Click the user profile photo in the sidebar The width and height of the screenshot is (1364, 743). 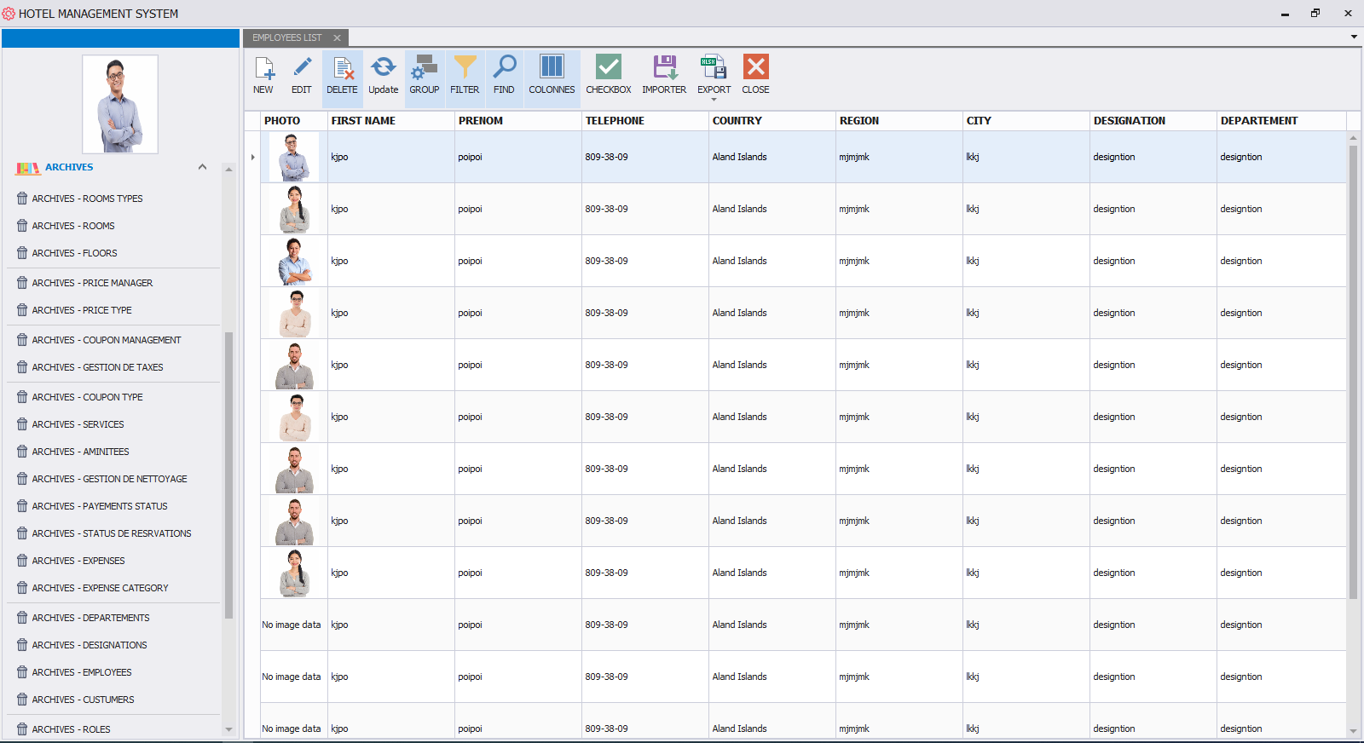coord(120,104)
